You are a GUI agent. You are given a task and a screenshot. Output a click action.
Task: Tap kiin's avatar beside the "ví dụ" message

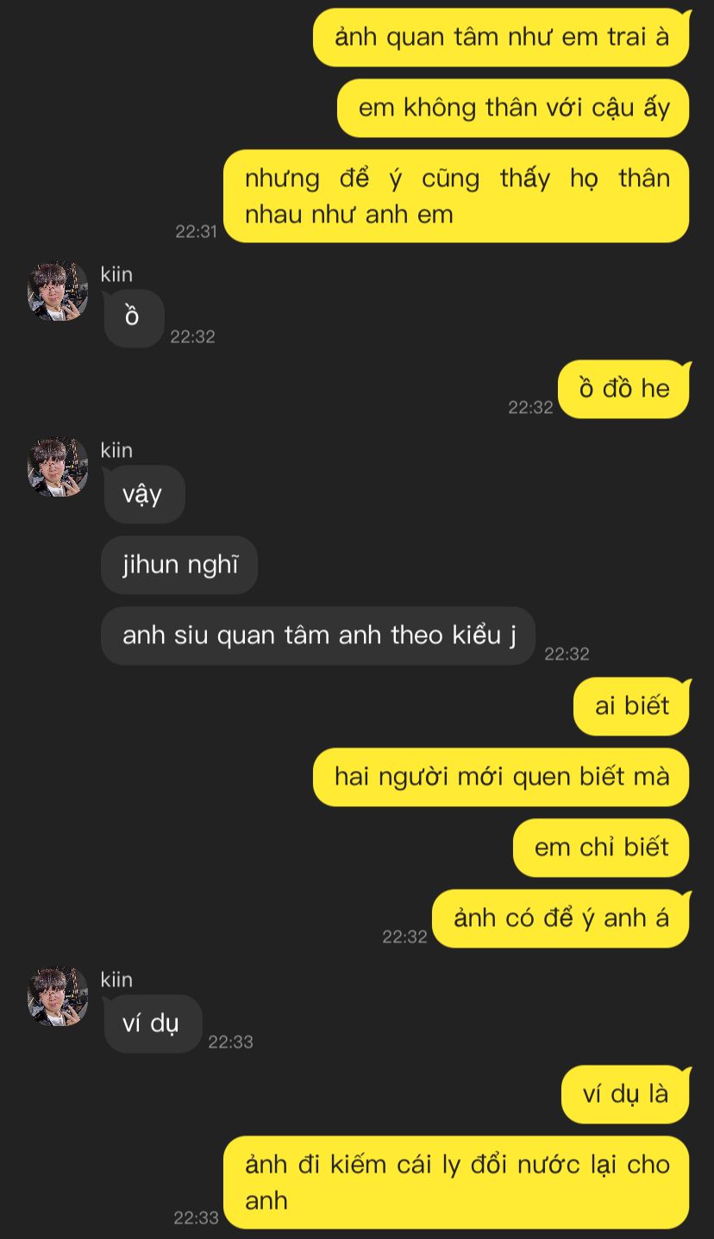pos(58,997)
